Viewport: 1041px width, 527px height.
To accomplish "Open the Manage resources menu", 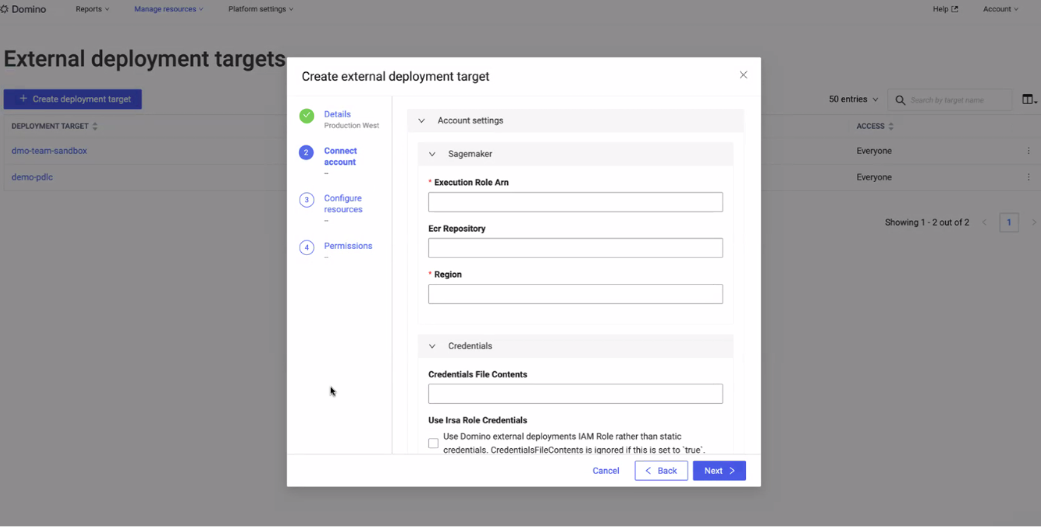I will [169, 9].
